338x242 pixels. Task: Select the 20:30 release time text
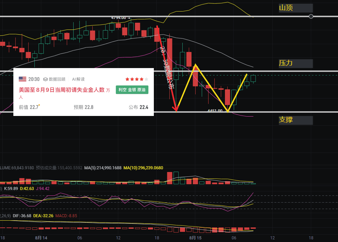34,79
